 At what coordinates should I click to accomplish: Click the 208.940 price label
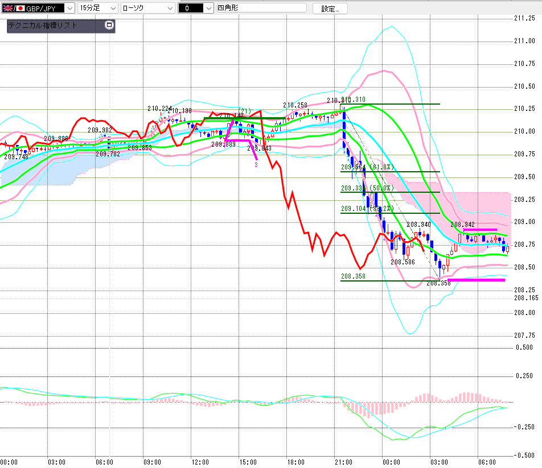coord(418,225)
